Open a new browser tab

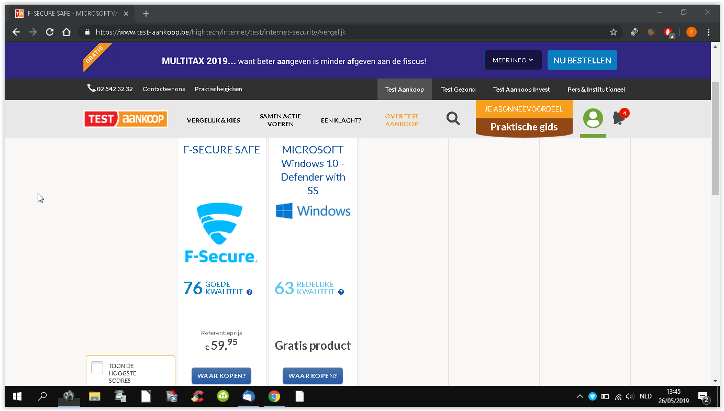click(x=146, y=14)
